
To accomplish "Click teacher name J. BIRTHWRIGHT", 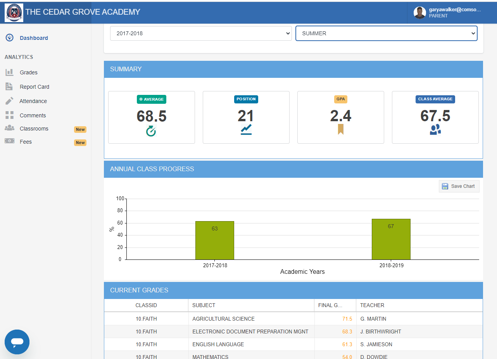I will (x=381, y=332).
